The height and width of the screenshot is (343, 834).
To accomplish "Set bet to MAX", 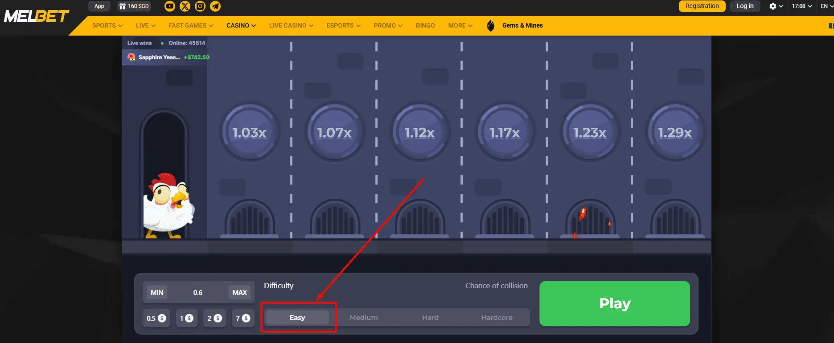I will [x=239, y=293].
